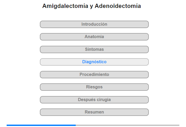Select the blue Diagnóstico text label
186x127 pixels.
tap(94, 62)
